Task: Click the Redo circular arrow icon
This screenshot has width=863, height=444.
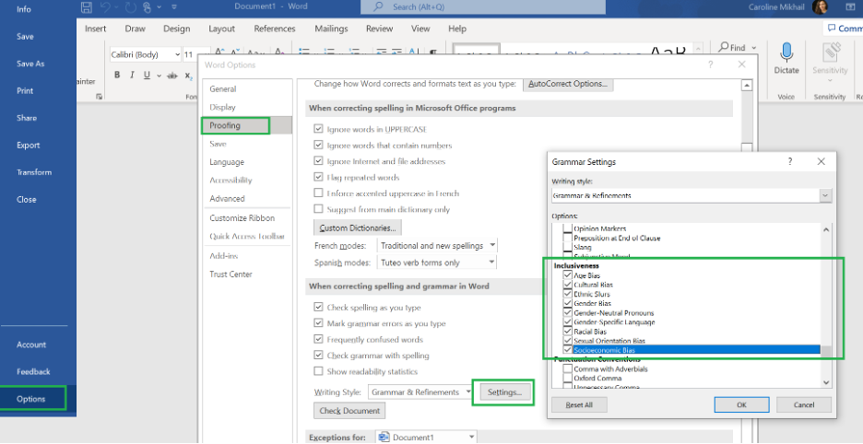Action: (x=131, y=7)
